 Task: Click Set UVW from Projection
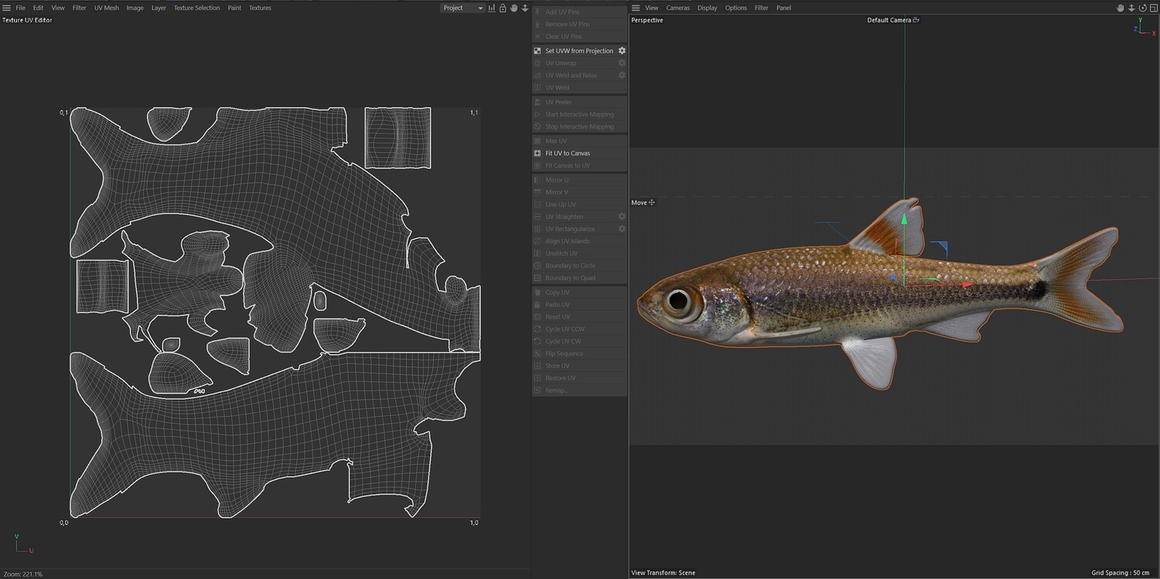pos(579,51)
